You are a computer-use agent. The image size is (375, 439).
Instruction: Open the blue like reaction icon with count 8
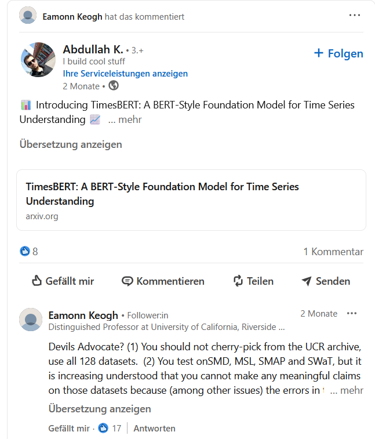[x=25, y=252]
